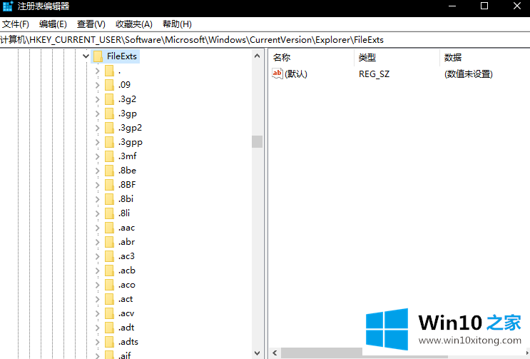Click the folder icon of .acb
Screen dimensions: 530x359
(x=109, y=270)
